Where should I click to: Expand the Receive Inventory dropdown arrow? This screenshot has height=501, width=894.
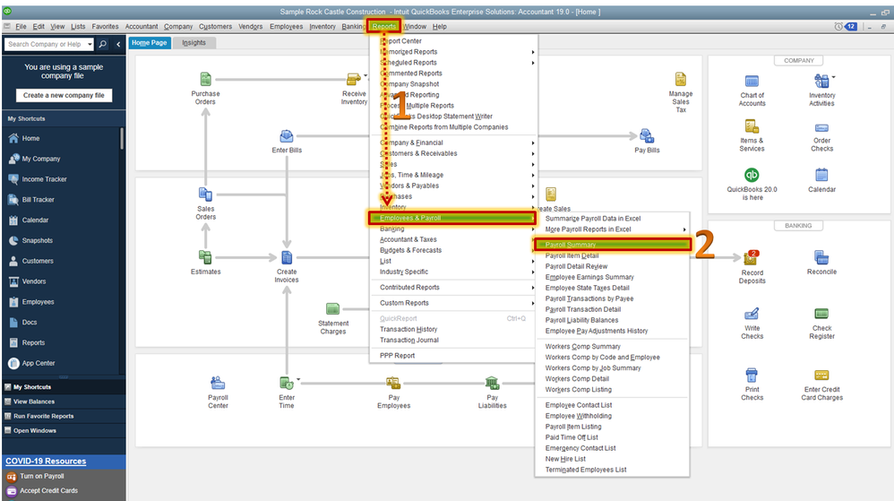point(365,74)
